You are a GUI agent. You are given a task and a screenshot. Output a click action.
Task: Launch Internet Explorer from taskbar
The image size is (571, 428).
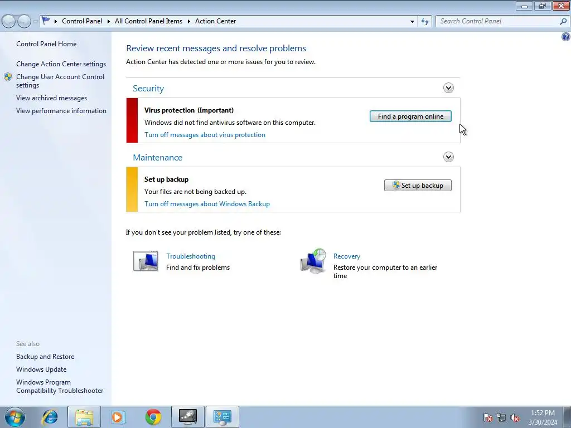[50, 417]
